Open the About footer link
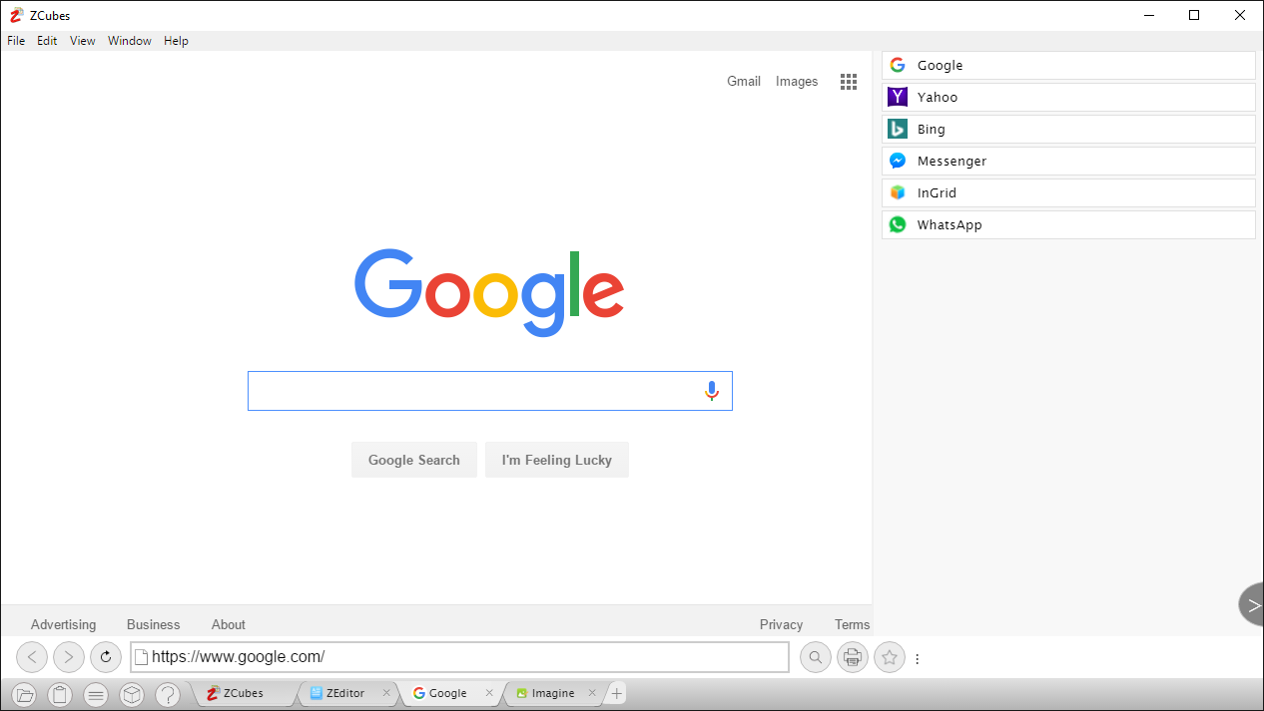1264x711 pixels. (x=229, y=624)
